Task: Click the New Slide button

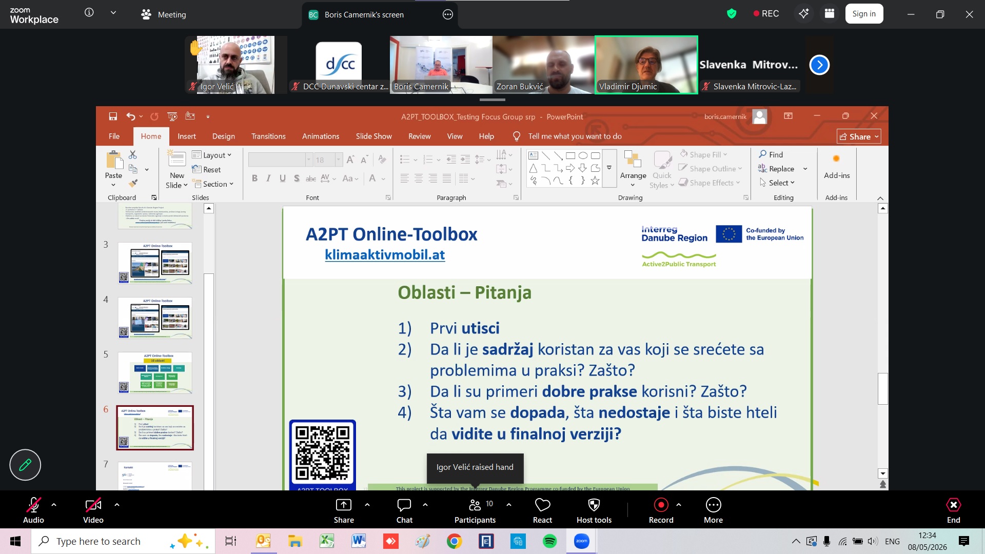Action: tap(177, 169)
